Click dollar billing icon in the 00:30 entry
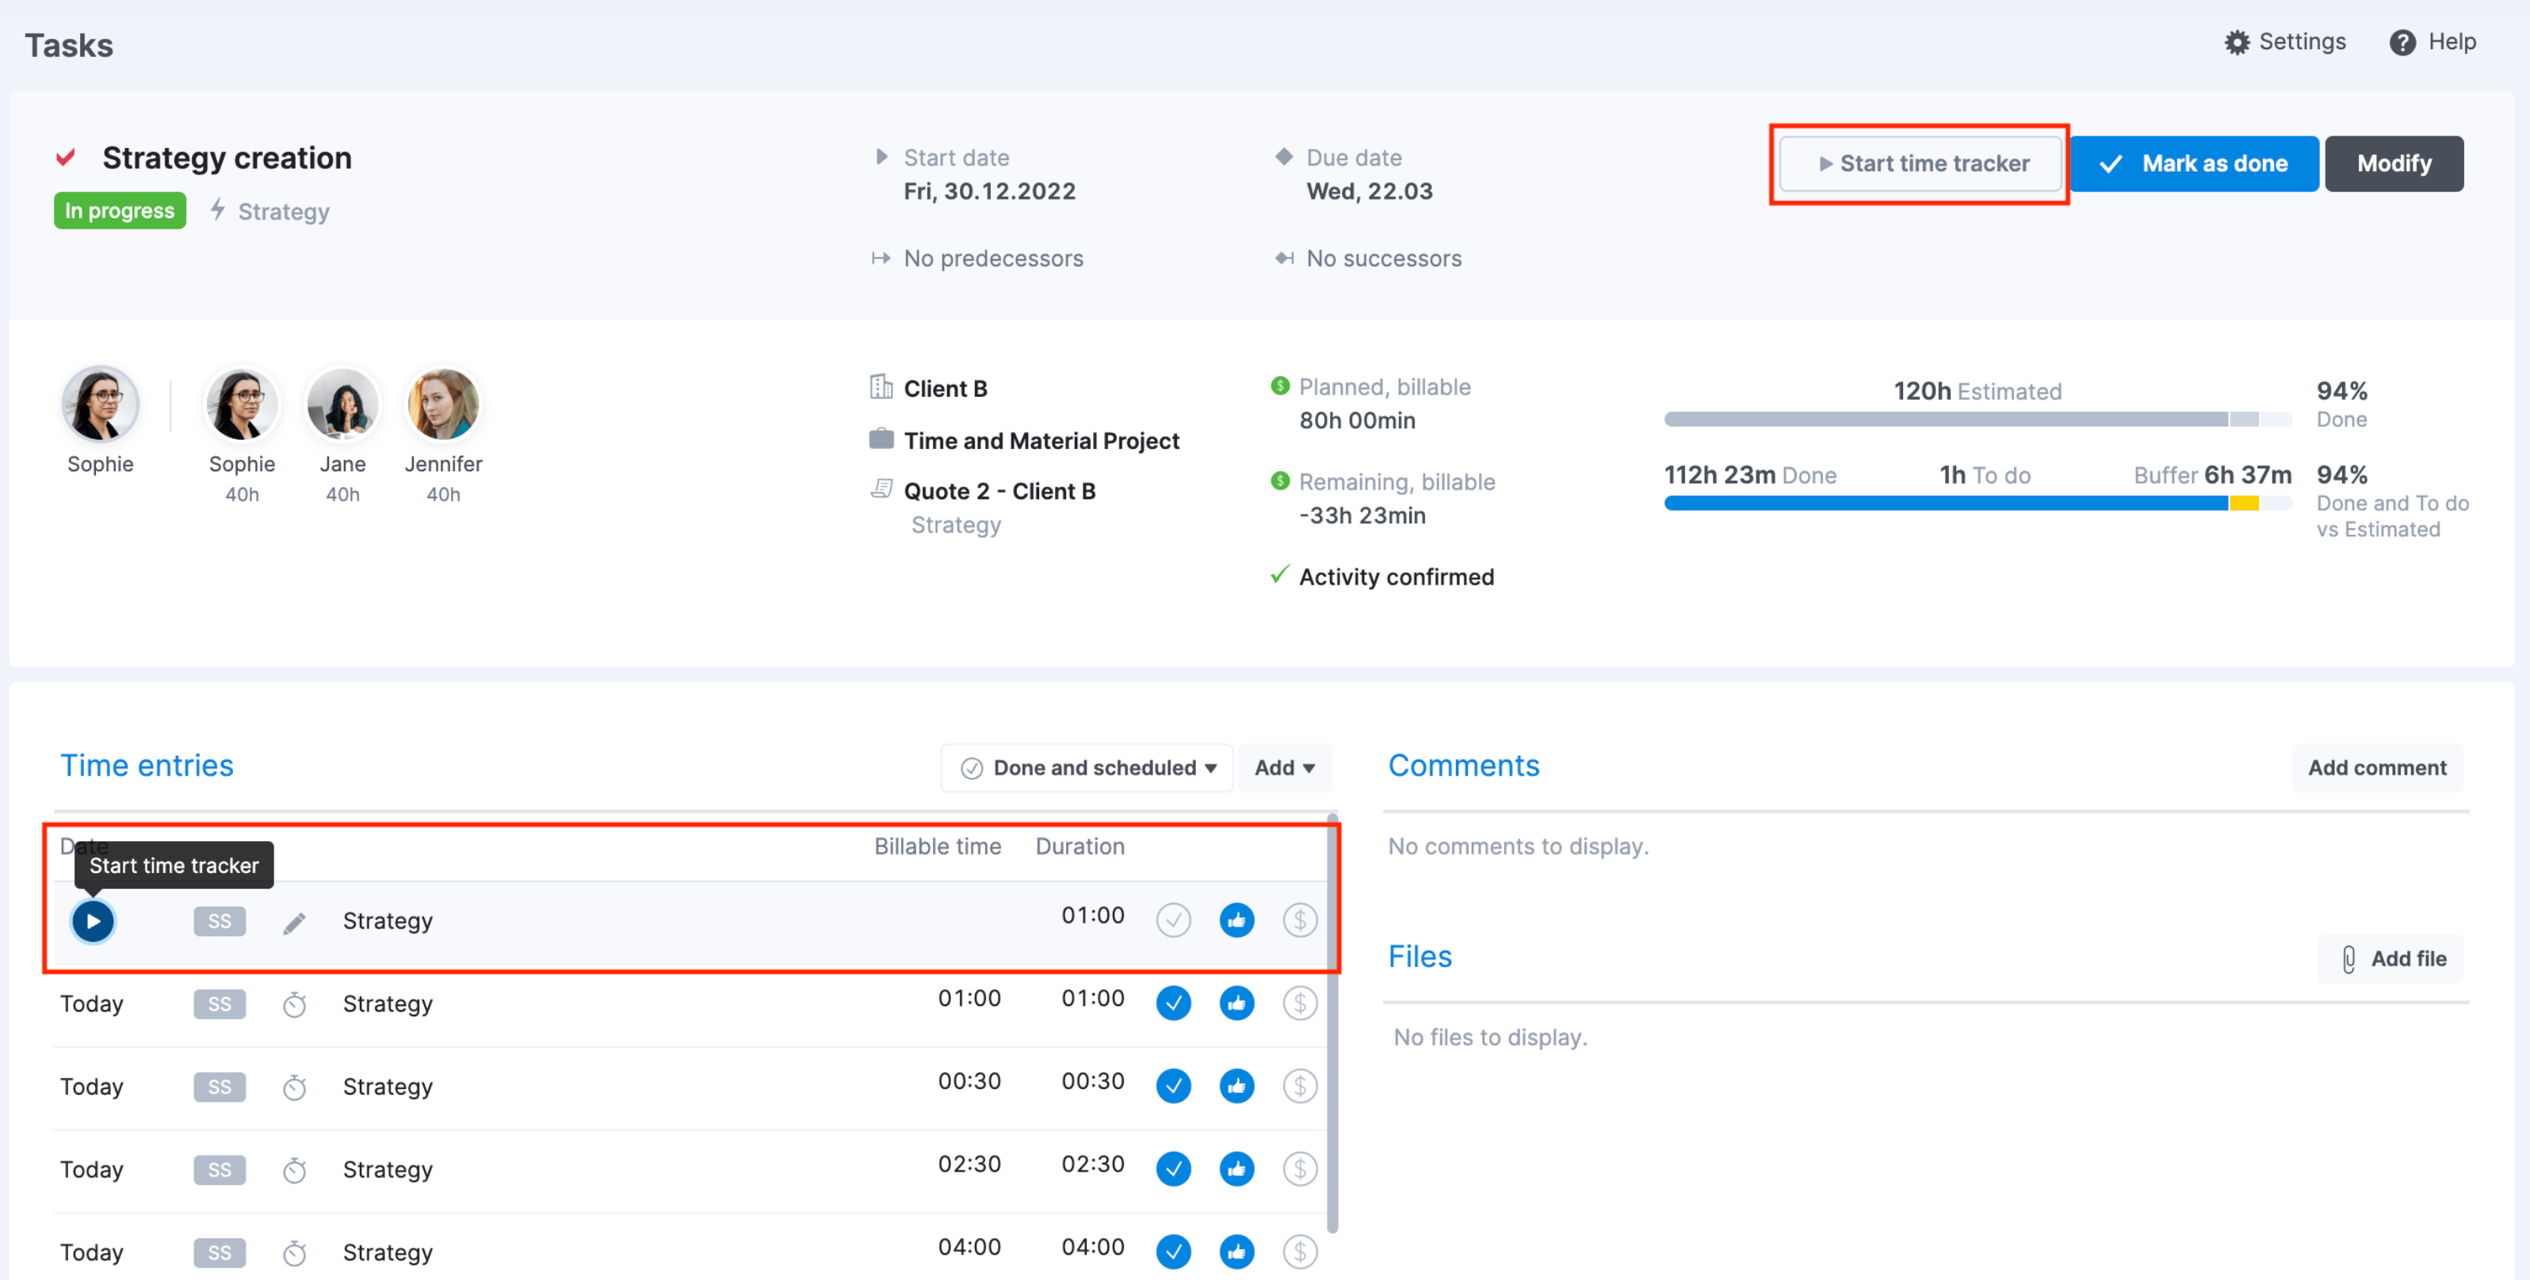 1299,1086
